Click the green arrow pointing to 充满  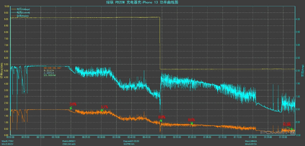pyautogui.click(x=290, y=128)
